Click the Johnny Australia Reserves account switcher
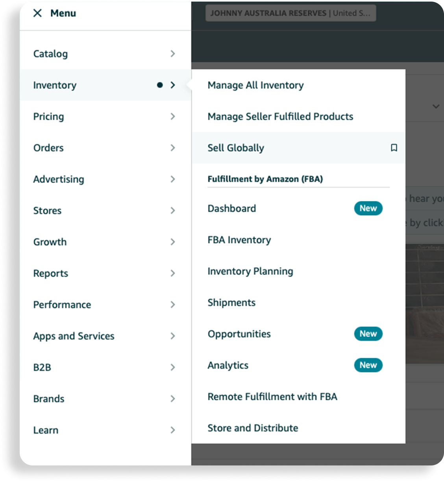The image size is (444, 482). [290, 13]
